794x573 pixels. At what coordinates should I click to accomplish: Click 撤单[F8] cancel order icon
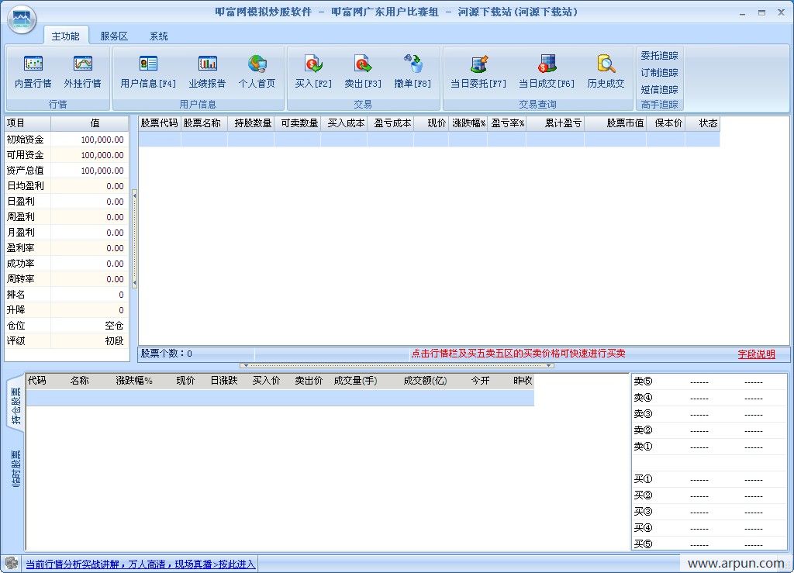[413, 64]
